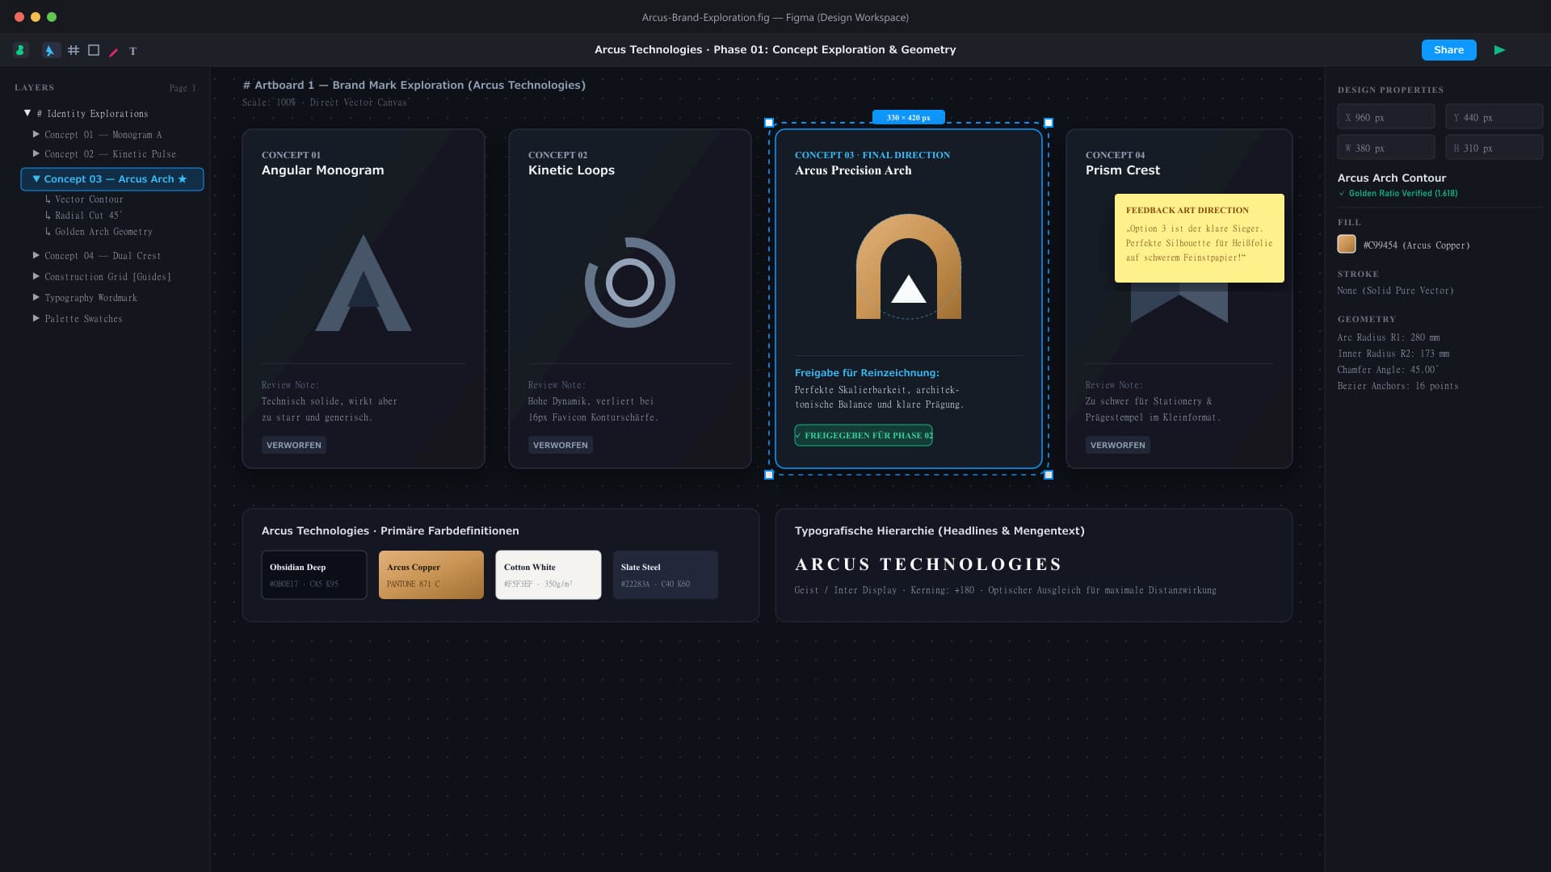Click VERWORFEN badge on Angular Monogram card
The image size is (1551, 872).
(x=294, y=445)
